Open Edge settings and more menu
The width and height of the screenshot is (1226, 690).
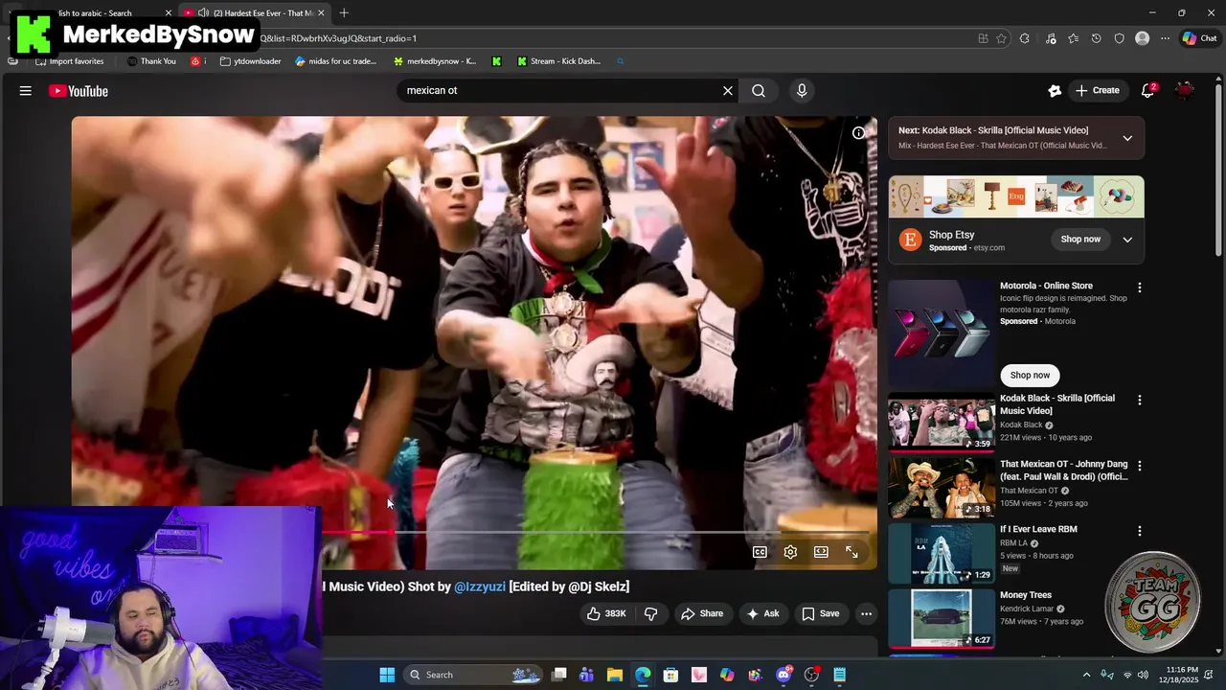1165,38
